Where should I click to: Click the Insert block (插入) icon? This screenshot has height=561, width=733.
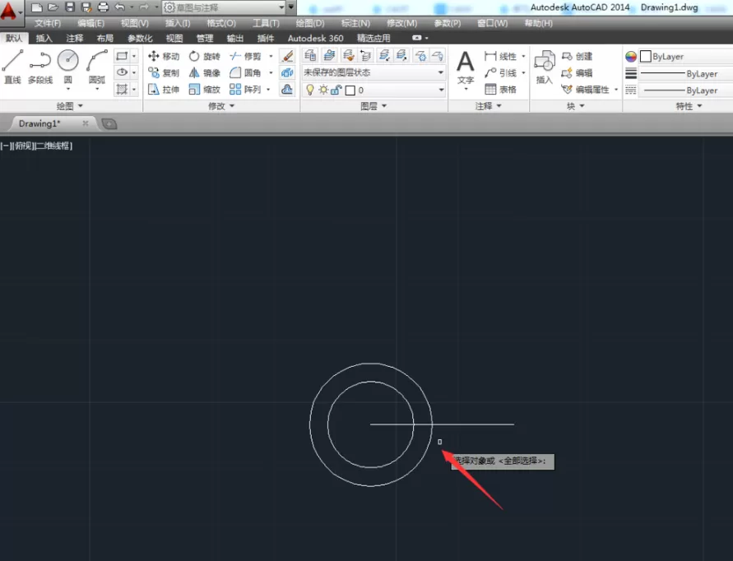pyautogui.click(x=545, y=67)
